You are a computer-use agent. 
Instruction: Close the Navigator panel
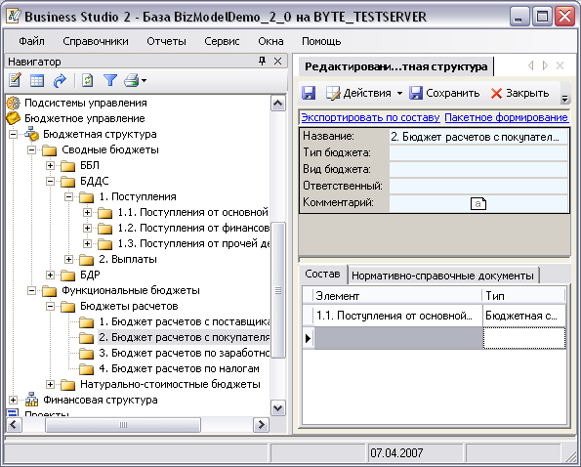point(277,62)
